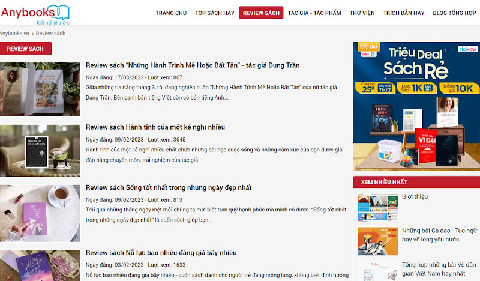Open Review sách Nỗ lực bao nhiêu đáng giá bấy nhiêu
The height and width of the screenshot is (281, 480).
click(161, 253)
